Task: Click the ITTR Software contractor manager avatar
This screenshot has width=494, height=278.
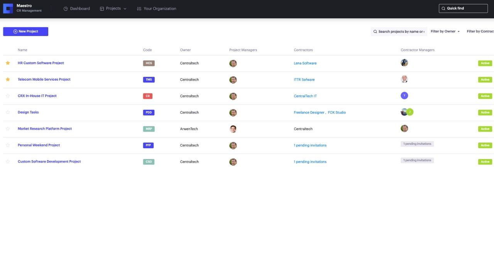Action: point(404,79)
